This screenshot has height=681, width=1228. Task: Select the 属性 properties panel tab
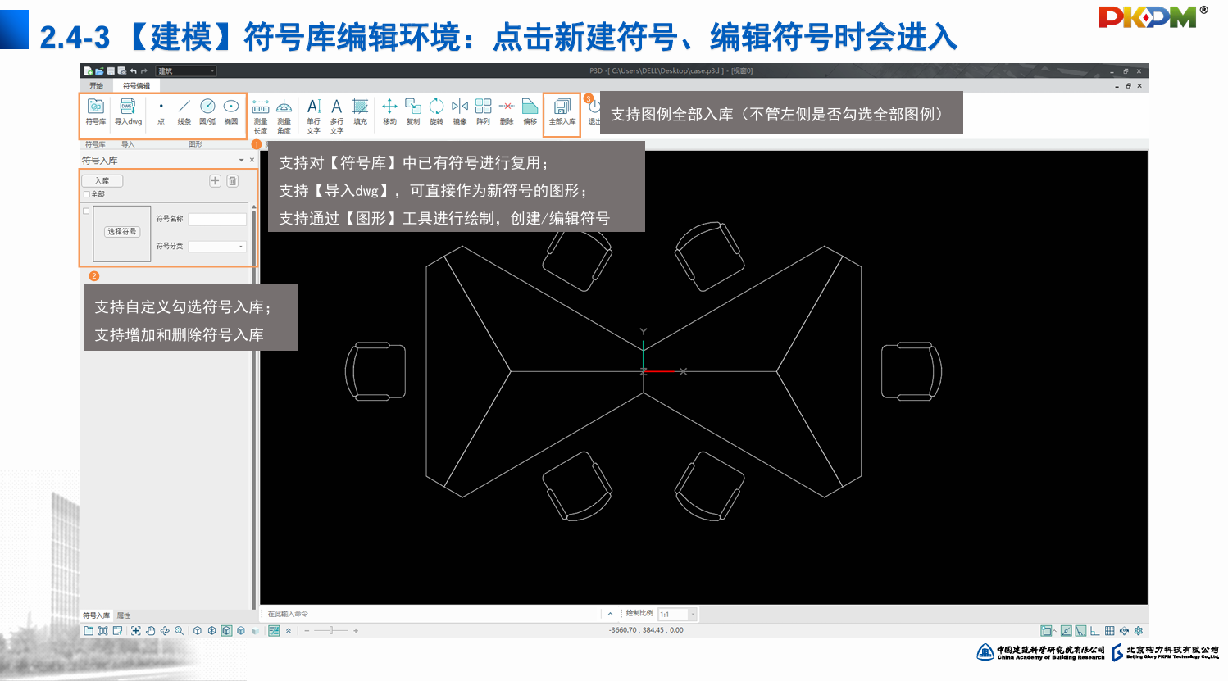click(x=124, y=615)
